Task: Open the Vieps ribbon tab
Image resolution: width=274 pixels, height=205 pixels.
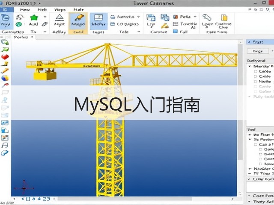Action: [x=60, y=9]
